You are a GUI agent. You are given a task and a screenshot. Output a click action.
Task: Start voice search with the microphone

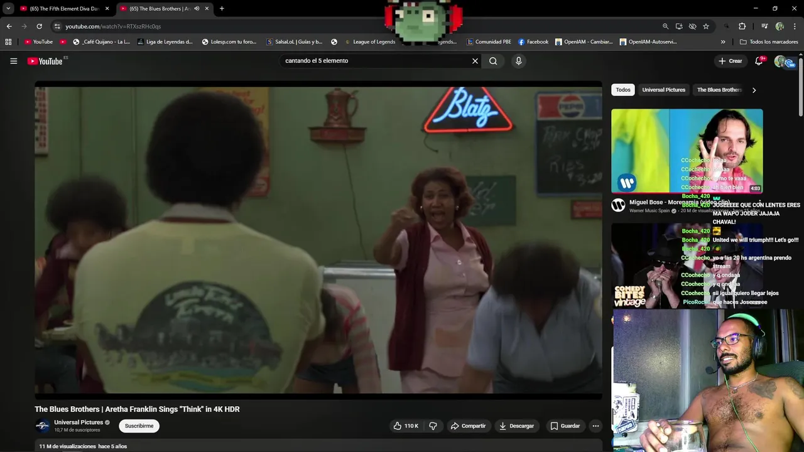(x=518, y=61)
